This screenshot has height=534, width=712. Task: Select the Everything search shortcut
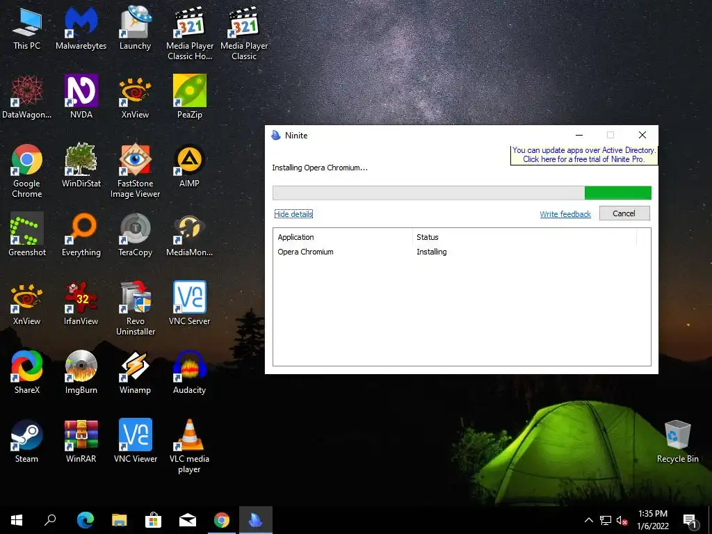81,235
